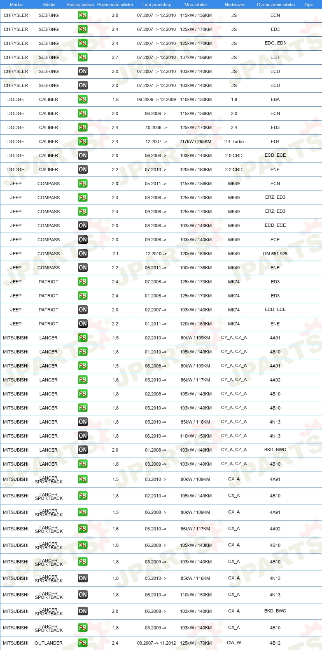Click the 2.7 engine capacity cell
Screen dimensions: 322x650
pyautogui.click(x=115, y=57)
